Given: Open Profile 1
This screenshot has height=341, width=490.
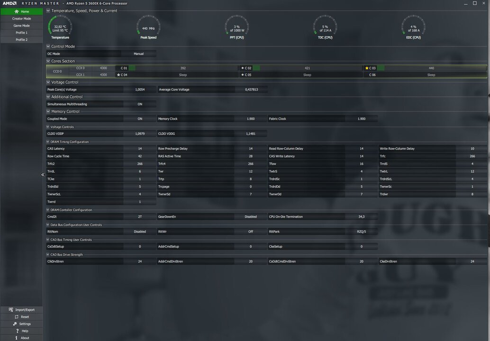Looking at the screenshot, I should (22, 33).
